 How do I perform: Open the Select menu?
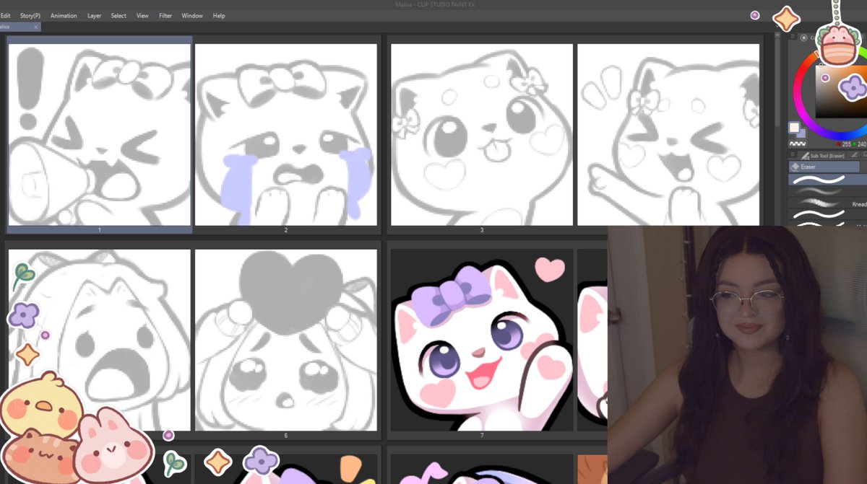click(118, 15)
